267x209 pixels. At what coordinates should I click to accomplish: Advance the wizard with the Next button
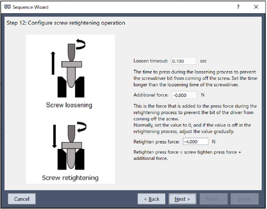tap(182, 199)
